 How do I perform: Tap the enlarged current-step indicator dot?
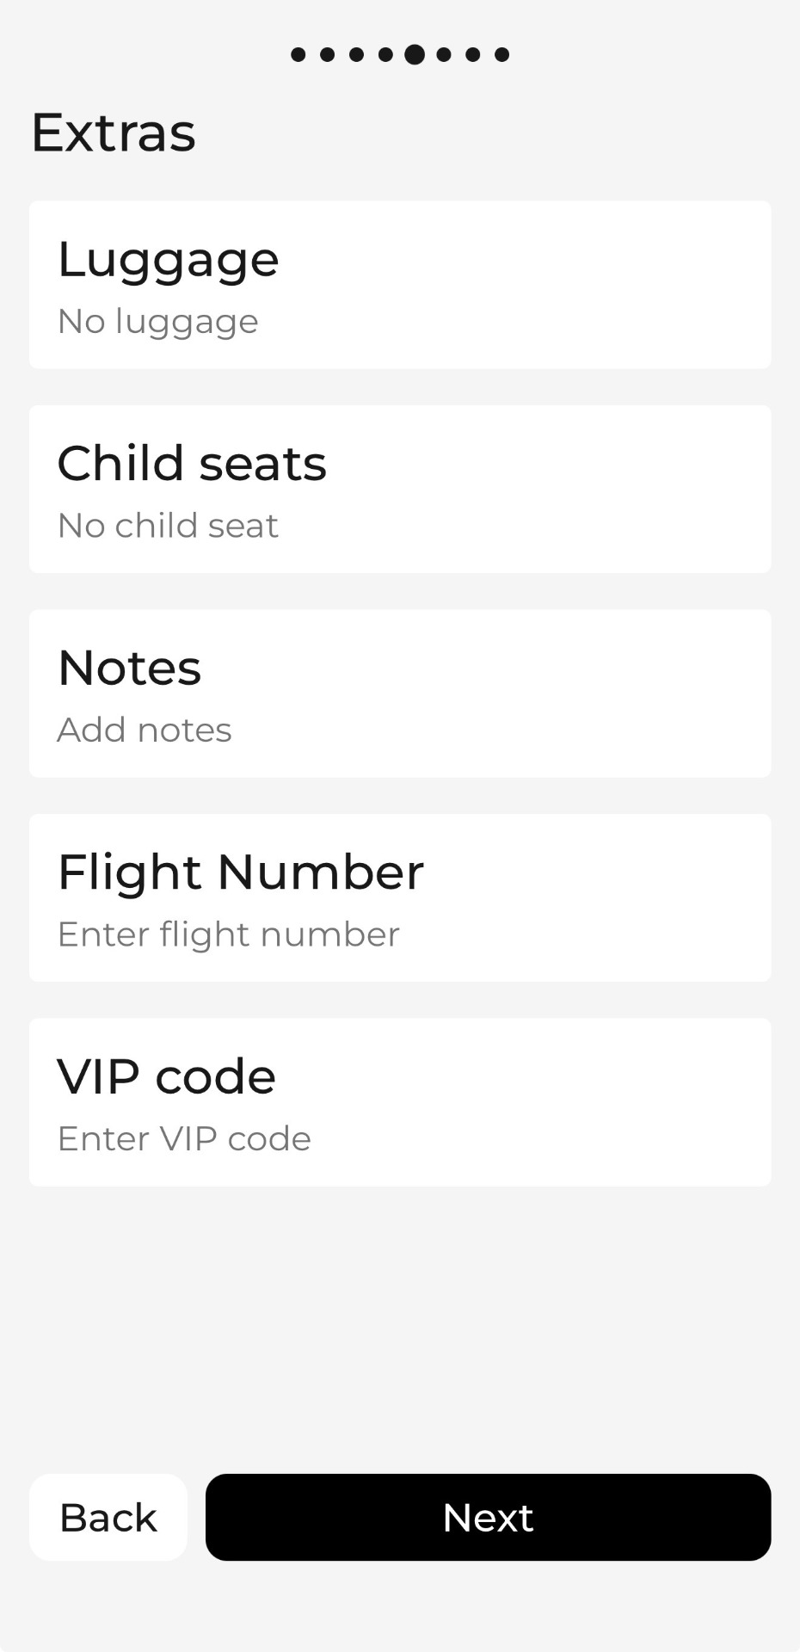pos(415,55)
